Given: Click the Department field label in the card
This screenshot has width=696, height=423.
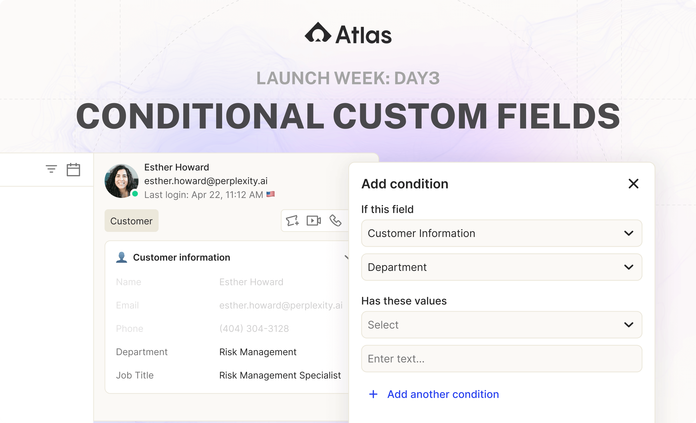Looking at the screenshot, I should click(142, 352).
